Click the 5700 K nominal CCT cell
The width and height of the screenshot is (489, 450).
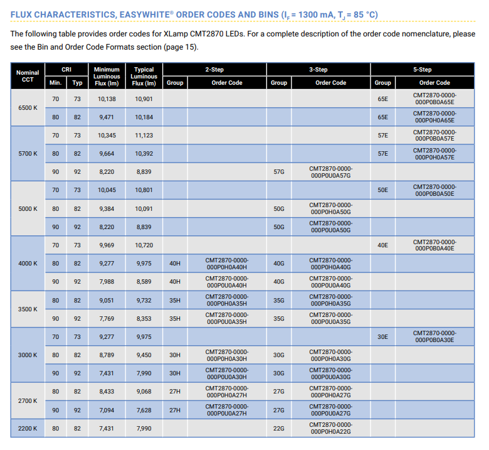tap(28, 154)
